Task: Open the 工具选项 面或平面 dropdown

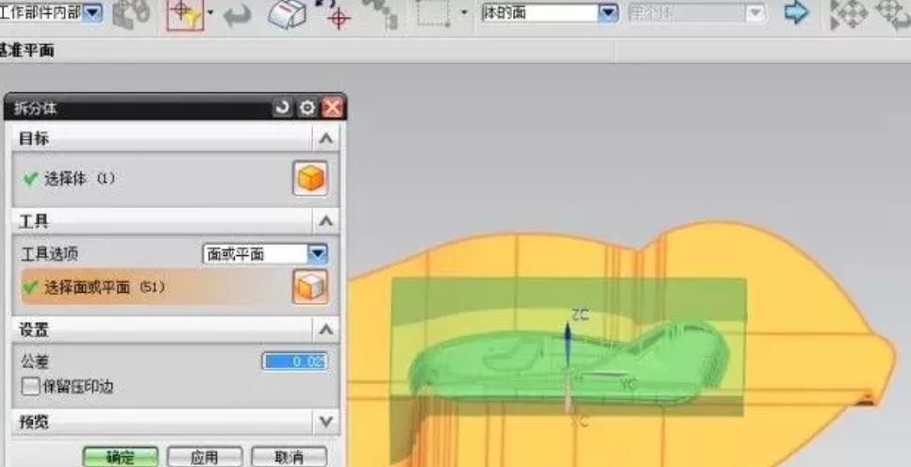Action: [x=265, y=253]
